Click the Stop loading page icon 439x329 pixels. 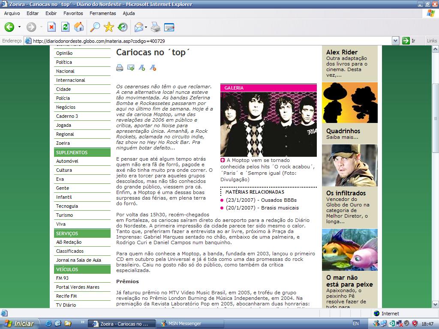coord(51,27)
